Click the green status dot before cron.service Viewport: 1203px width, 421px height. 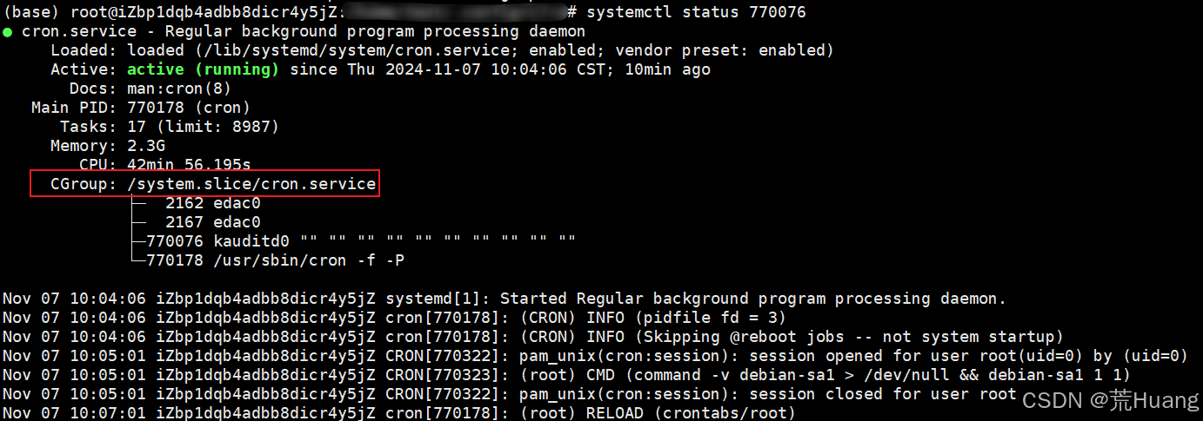coord(8,32)
